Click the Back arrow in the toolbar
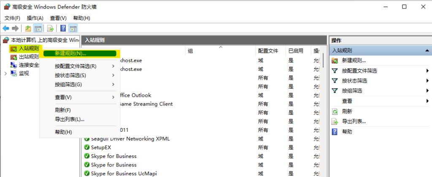 [x=6, y=28]
